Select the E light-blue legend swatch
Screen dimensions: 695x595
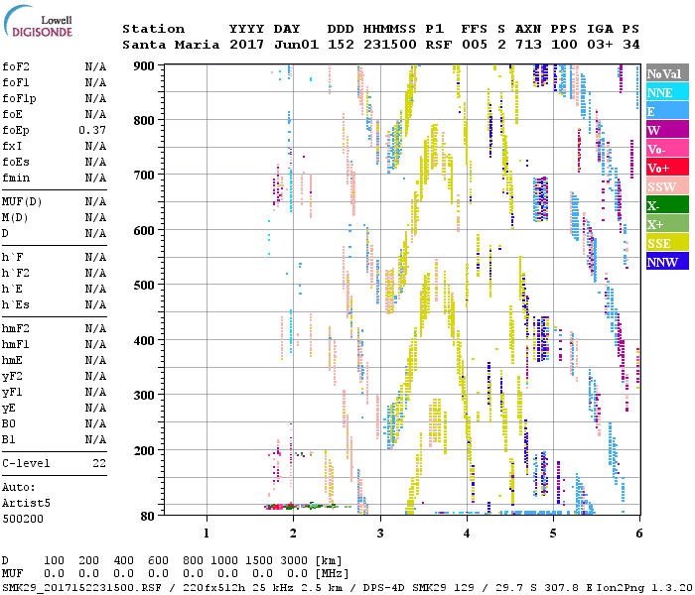pyautogui.click(x=667, y=111)
